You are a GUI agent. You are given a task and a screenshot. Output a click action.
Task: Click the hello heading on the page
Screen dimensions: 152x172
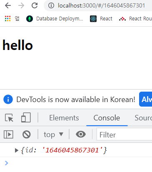17,45
